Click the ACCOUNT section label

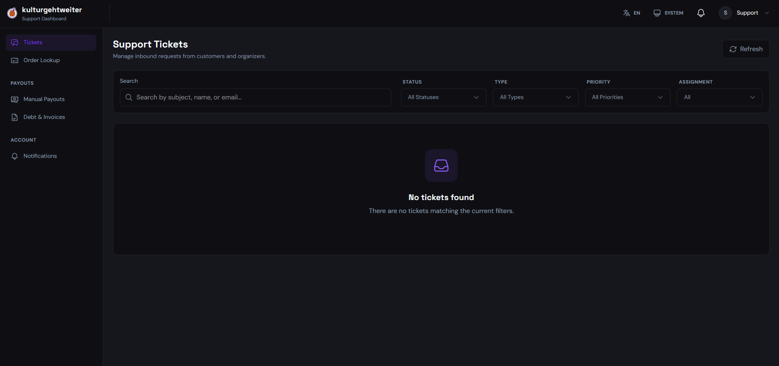coord(23,140)
